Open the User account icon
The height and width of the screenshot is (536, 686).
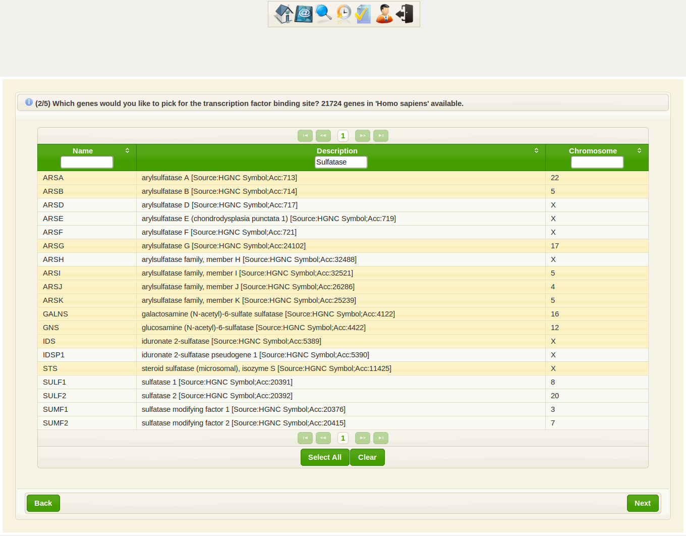(x=383, y=14)
